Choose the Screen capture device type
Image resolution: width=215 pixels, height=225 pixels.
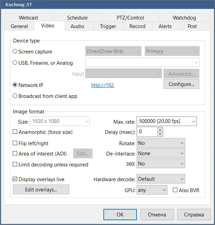[15, 52]
